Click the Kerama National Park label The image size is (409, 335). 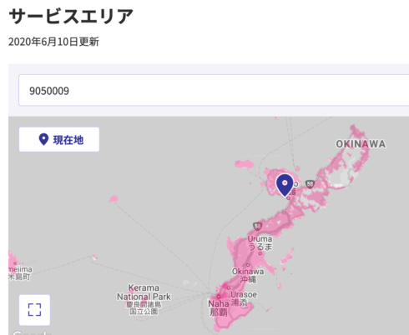tap(144, 299)
